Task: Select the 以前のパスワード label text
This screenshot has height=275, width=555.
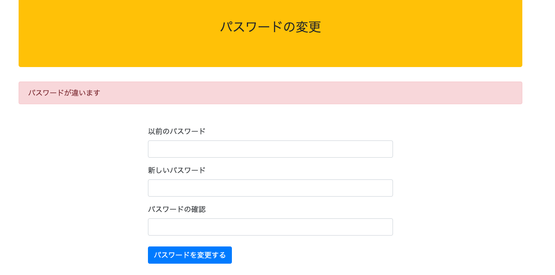Action: (x=176, y=131)
